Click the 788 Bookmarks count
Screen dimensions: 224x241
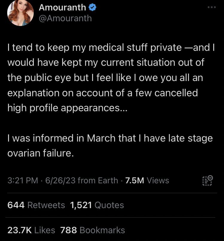pyautogui.click(x=93, y=230)
